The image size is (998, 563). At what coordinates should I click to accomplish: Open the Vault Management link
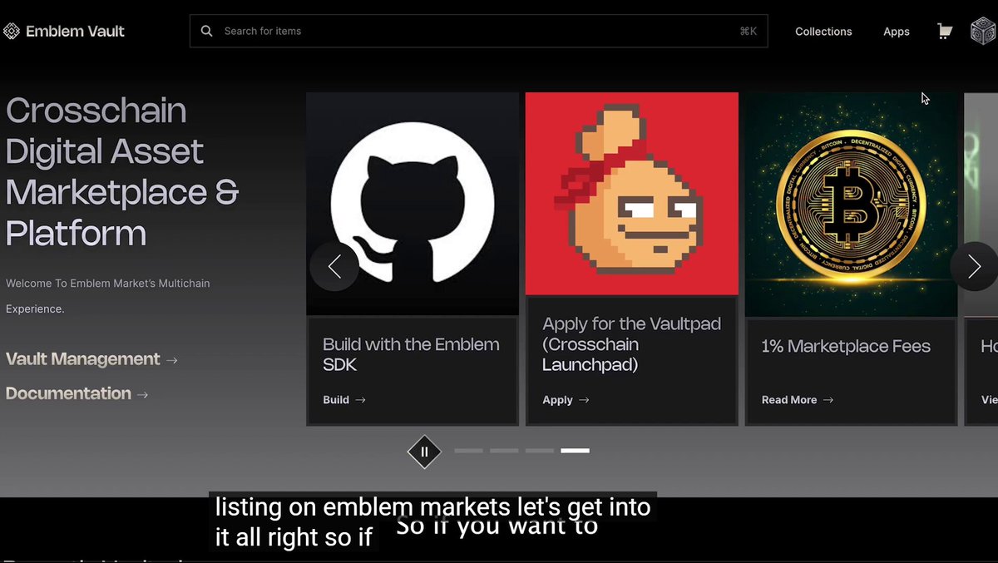(91, 359)
